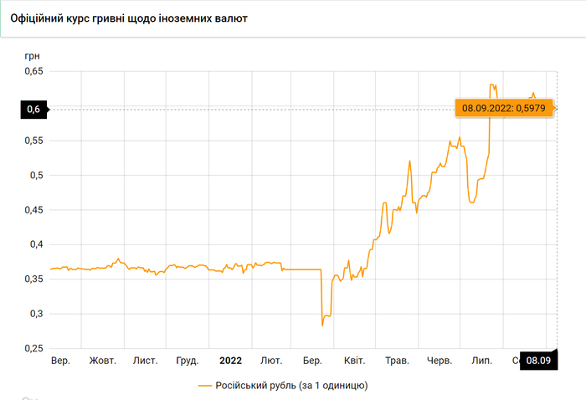586x400 pixels.
Task: Click the Трав. month label on x-axis
Action: click(x=397, y=361)
